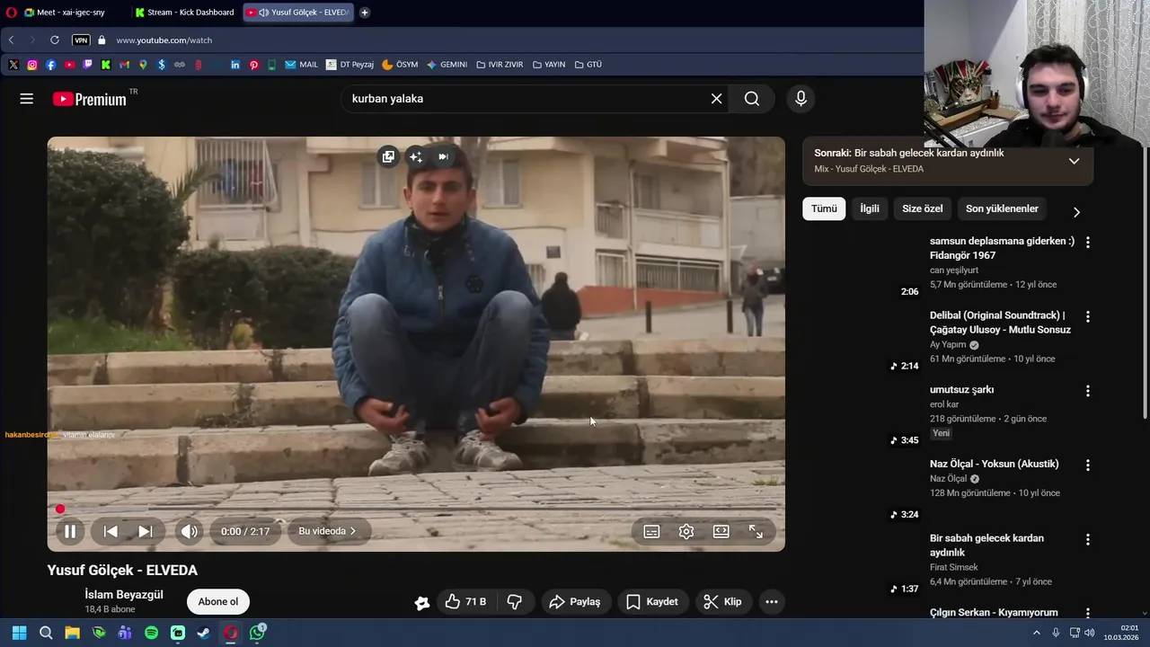This screenshot has height=647, width=1150.
Task: Open the Pinterest bookmark
Action: [x=254, y=65]
